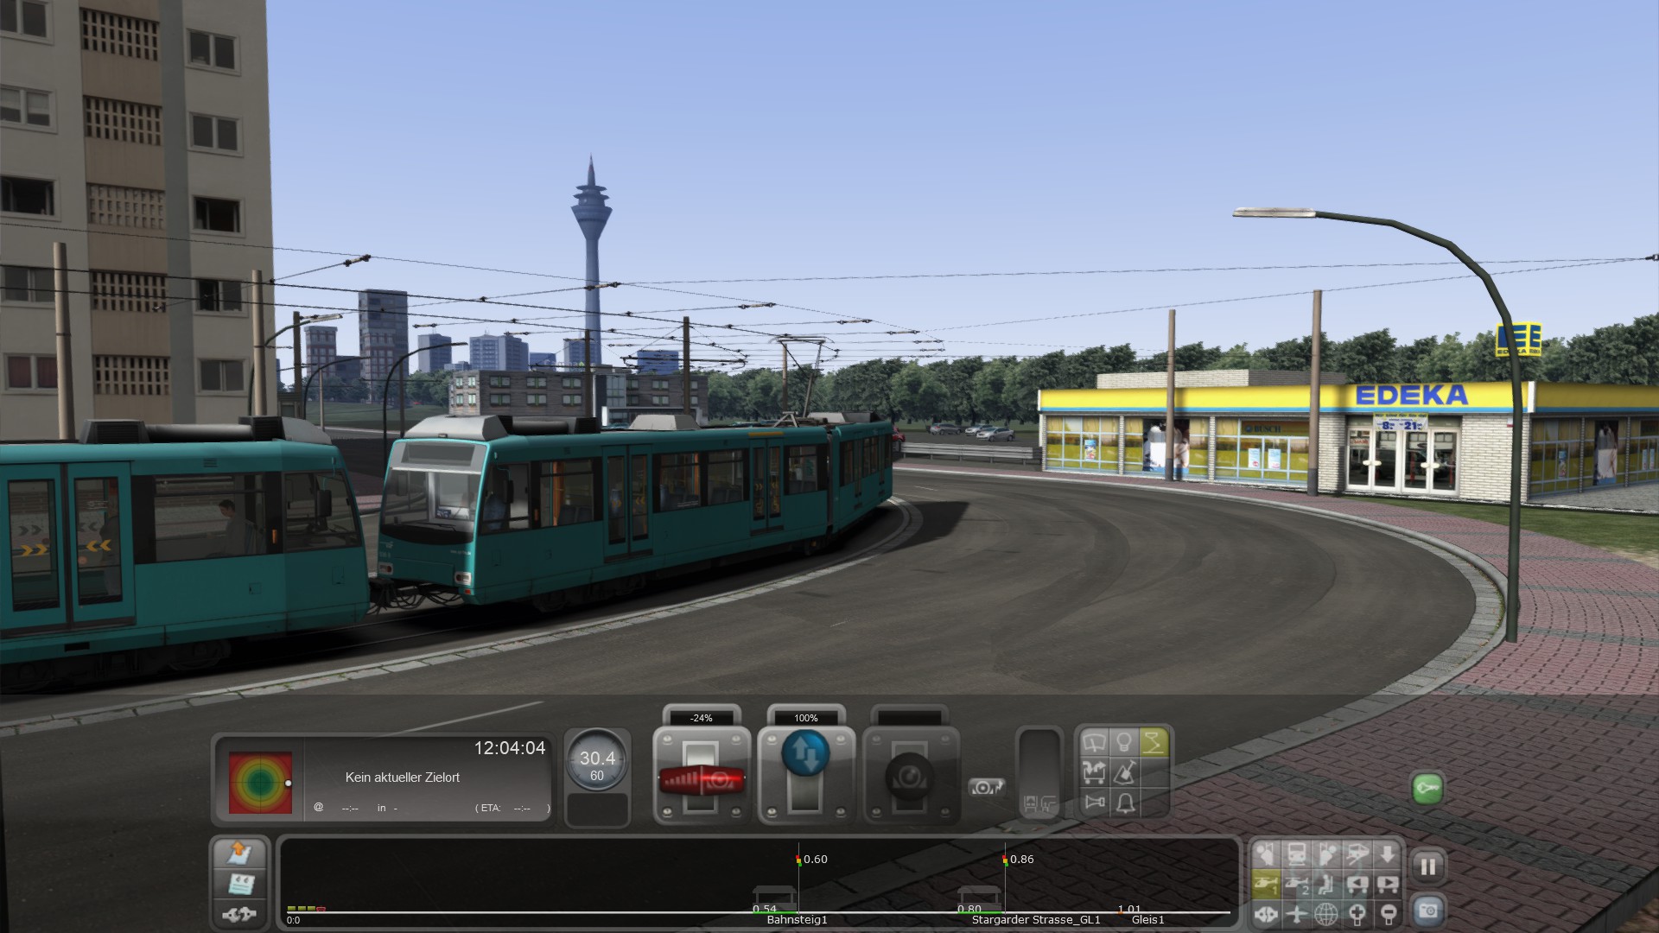The width and height of the screenshot is (1659, 933).
Task: Switch to passenger seat view
Action: 1326,884
